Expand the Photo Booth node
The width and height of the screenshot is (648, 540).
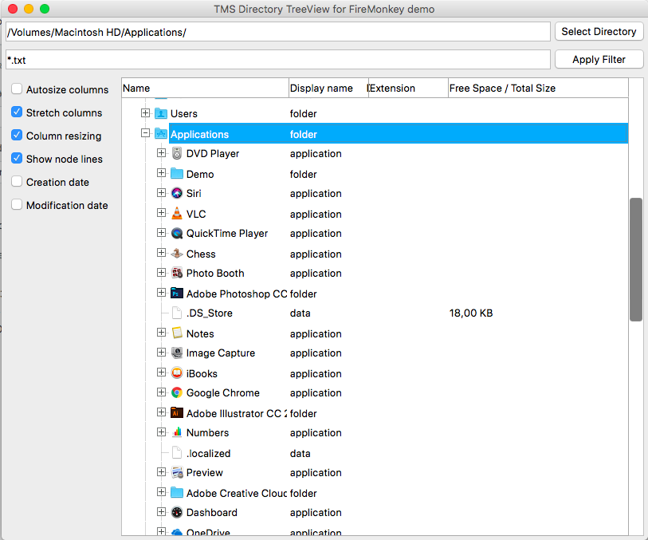point(161,273)
